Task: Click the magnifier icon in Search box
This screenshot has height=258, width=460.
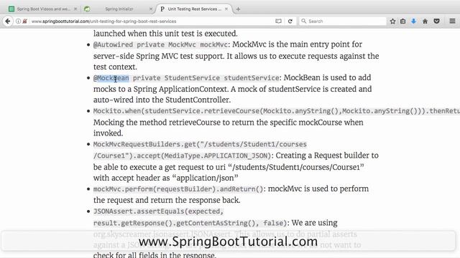Action: (303, 21)
